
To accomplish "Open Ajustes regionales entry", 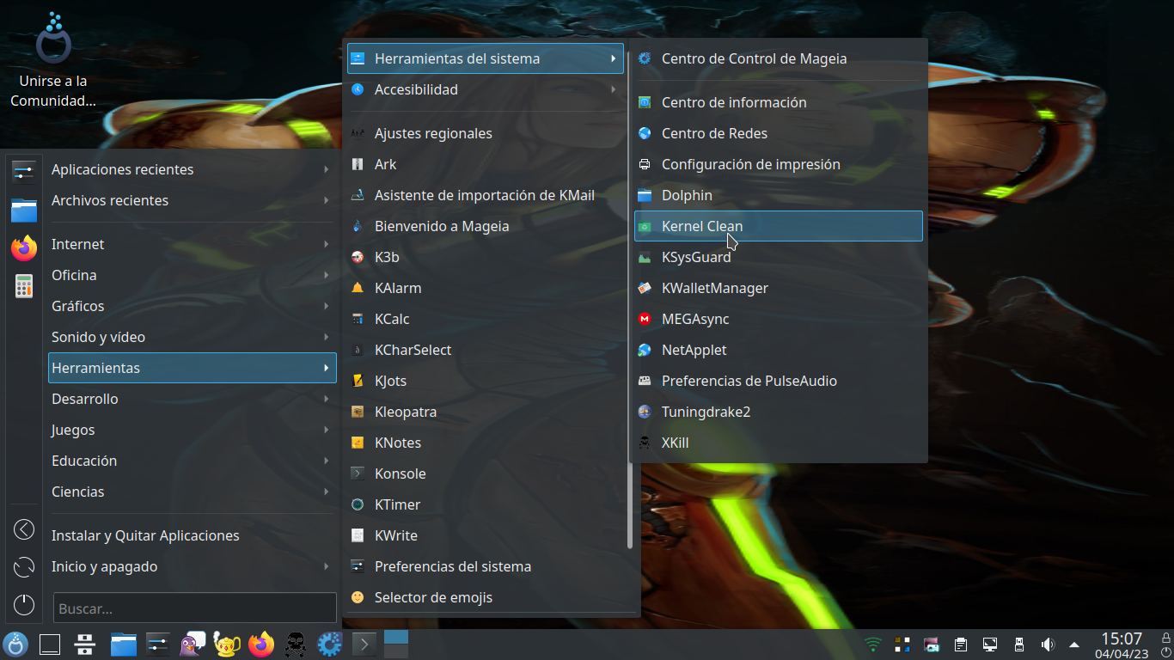I will coord(486,133).
